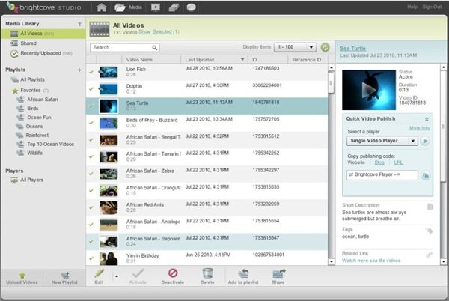Add a playlist with plus icon

pos(79,70)
